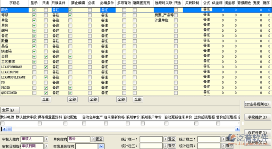Viewport: 272px width, 149px height.
Task: Tick the 往来最新价格 checkbox
Action: pos(106,123)
